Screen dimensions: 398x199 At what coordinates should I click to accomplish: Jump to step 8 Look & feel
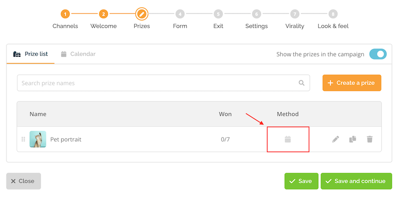point(333,14)
